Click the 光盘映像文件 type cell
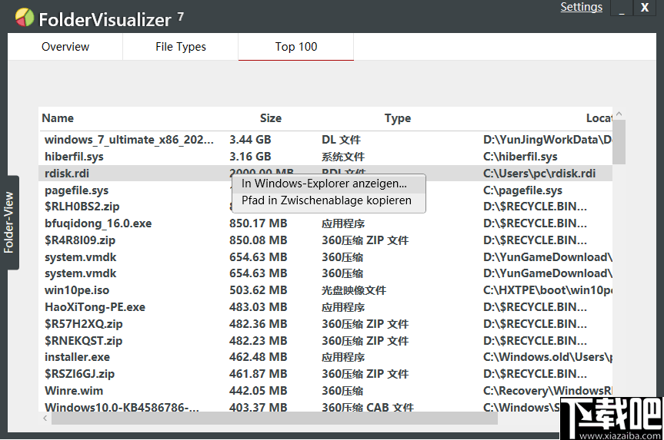The height and width of the screenshot is (440, 664). point(354,290)
